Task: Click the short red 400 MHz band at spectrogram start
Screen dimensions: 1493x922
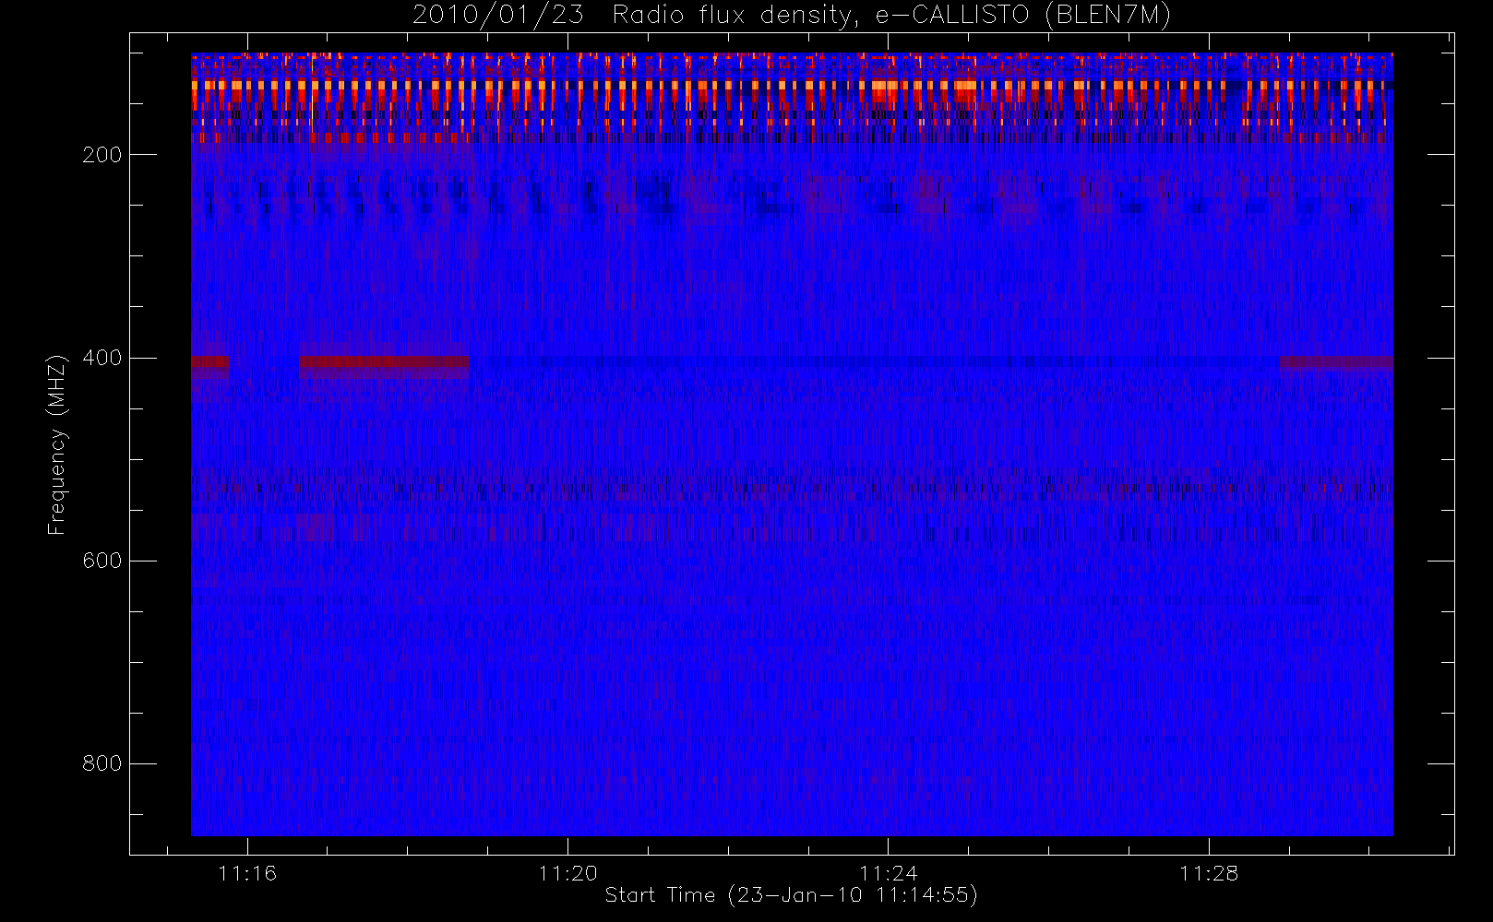Action: click(x=209, y=361)
